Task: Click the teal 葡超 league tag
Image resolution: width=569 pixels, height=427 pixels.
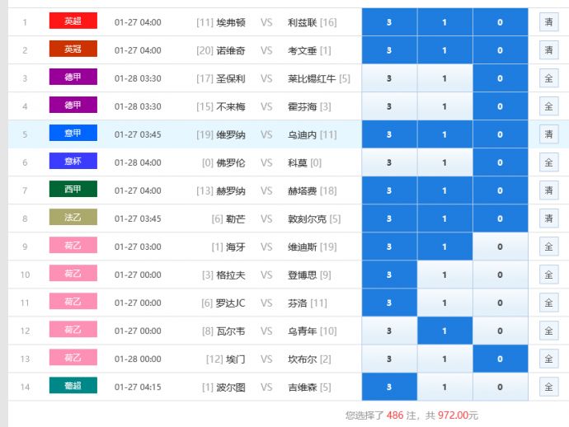Action: [73, 386]
